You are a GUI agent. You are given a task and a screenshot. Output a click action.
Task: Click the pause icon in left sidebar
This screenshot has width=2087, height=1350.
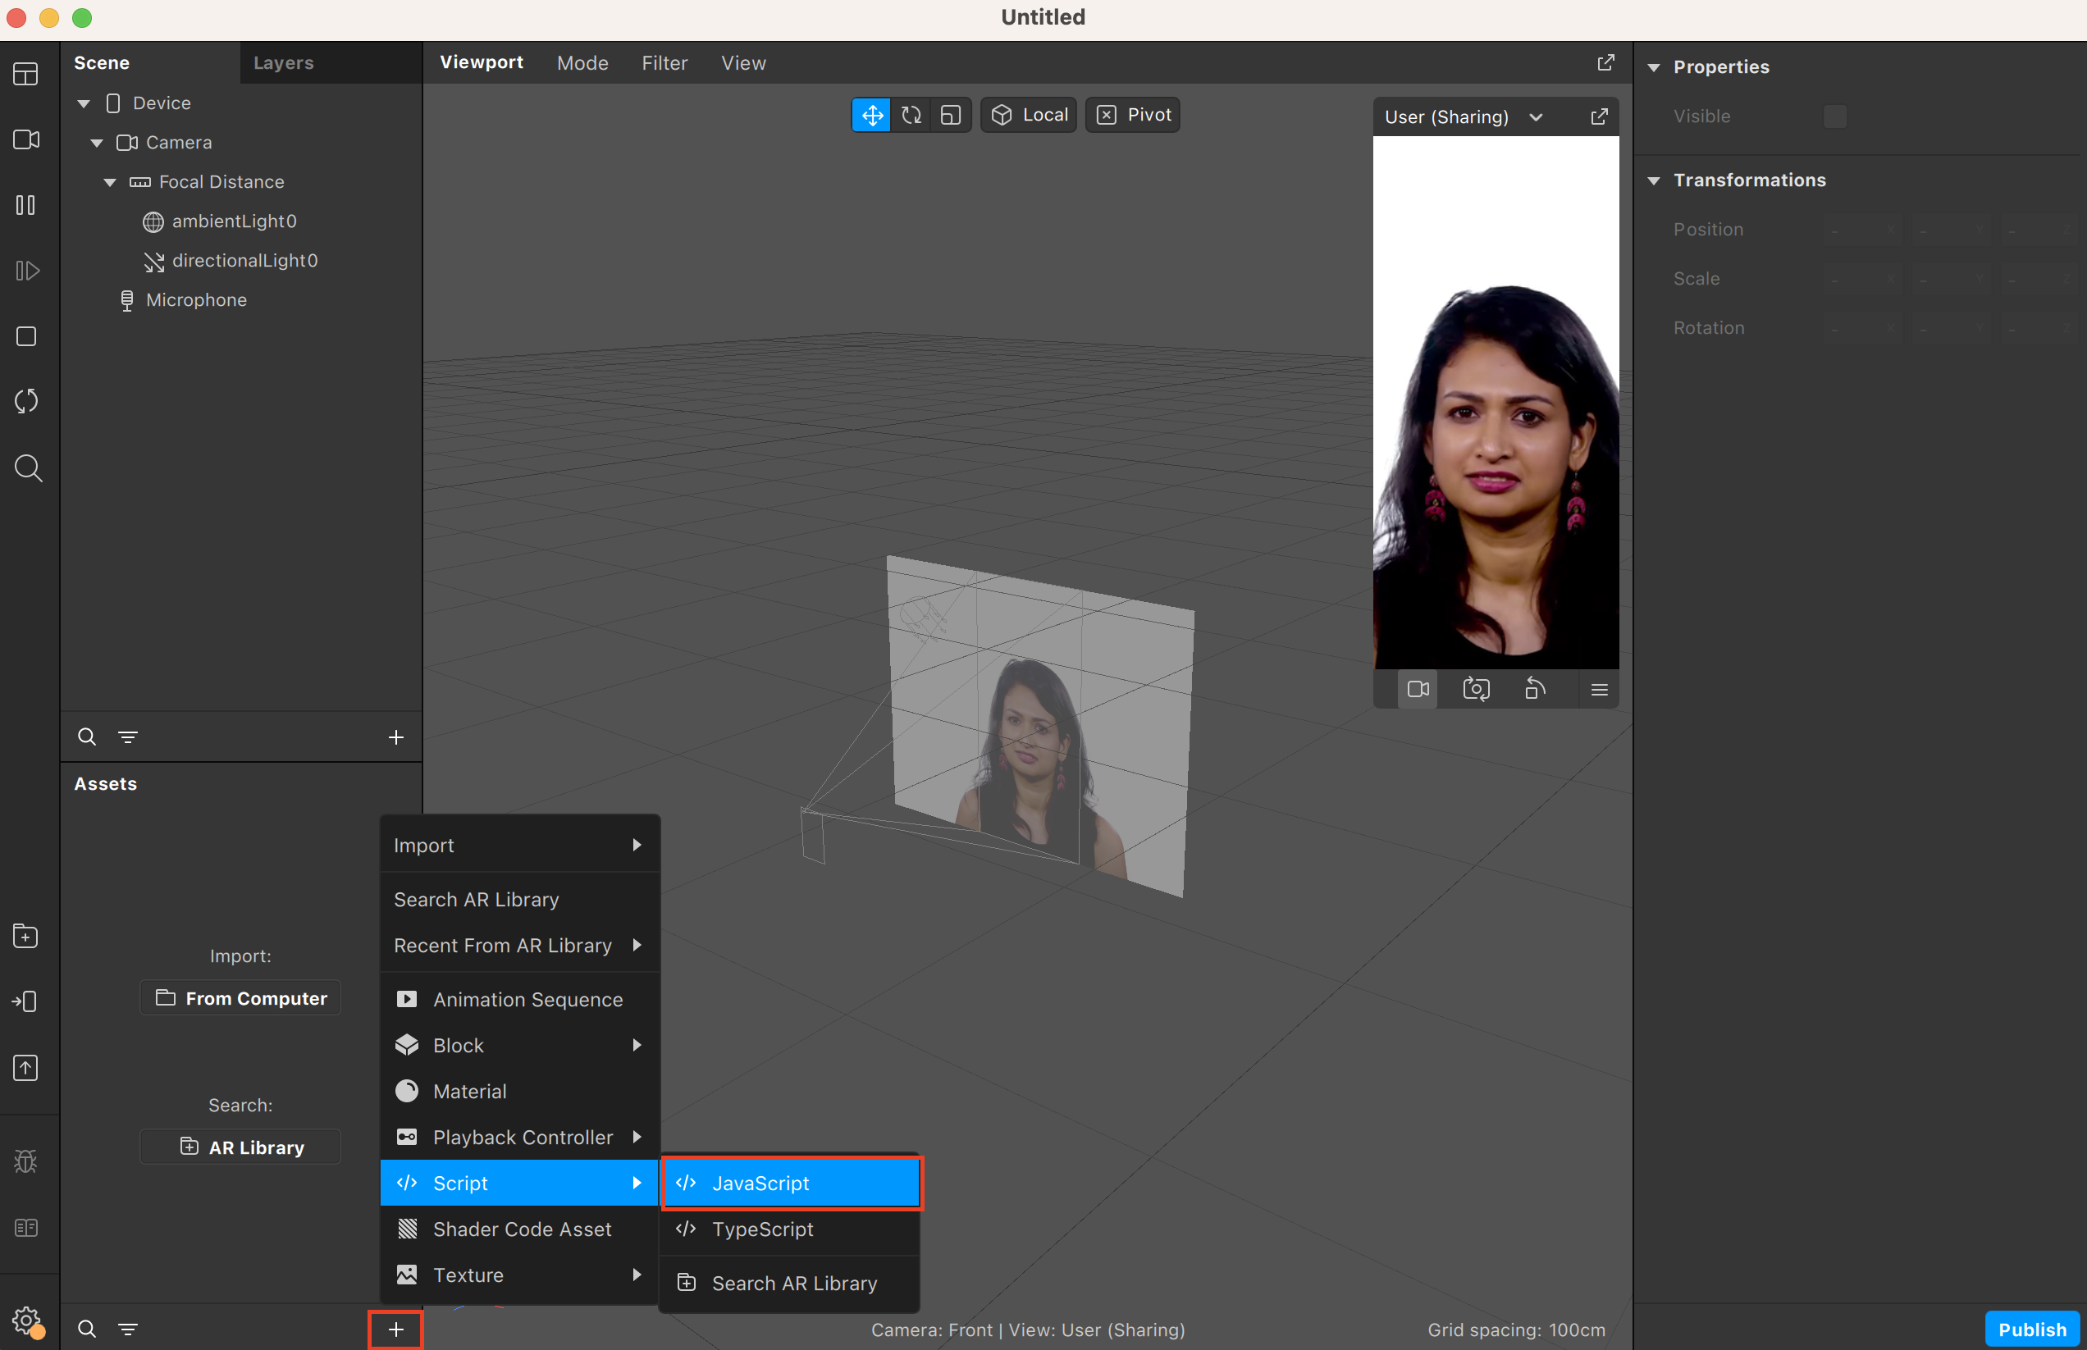[26, 205]
